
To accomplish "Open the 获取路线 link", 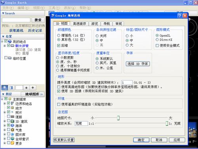I will click(16, 31).
